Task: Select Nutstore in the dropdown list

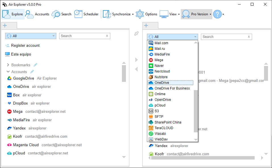Action: click(171, 77)
